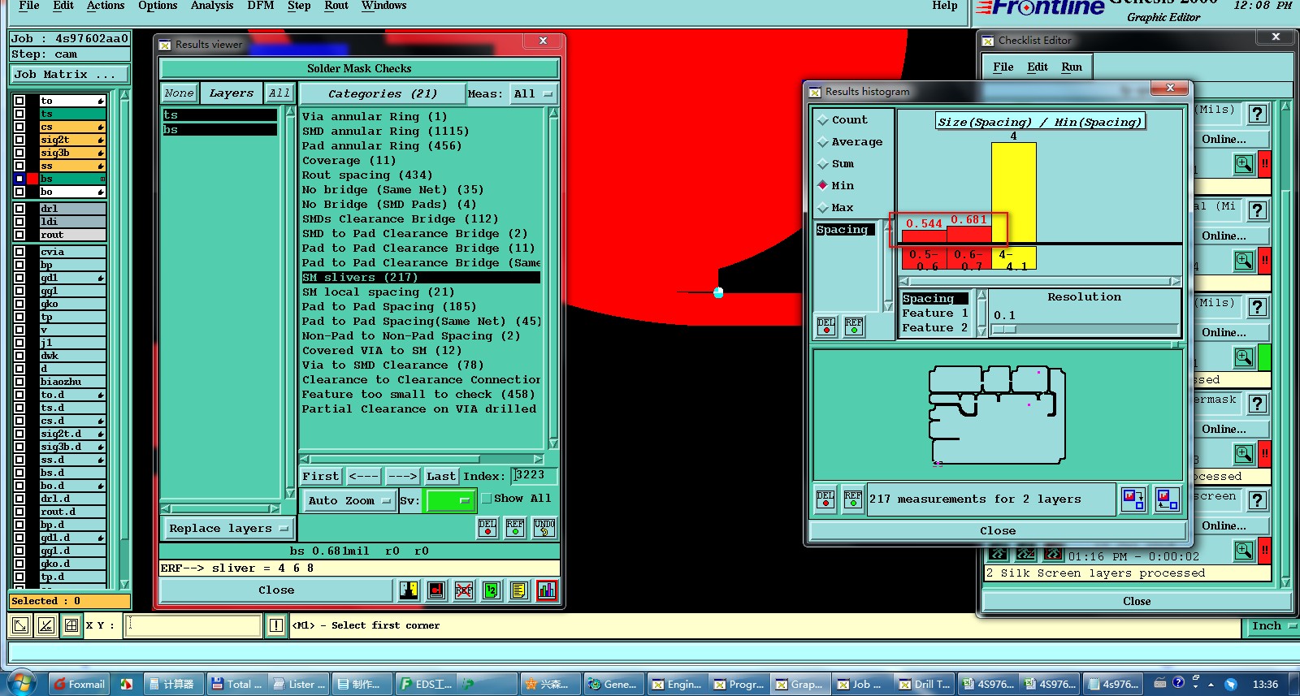Open the Rout menu
This screenshot has width=1300, height=696.
point(336,6)
